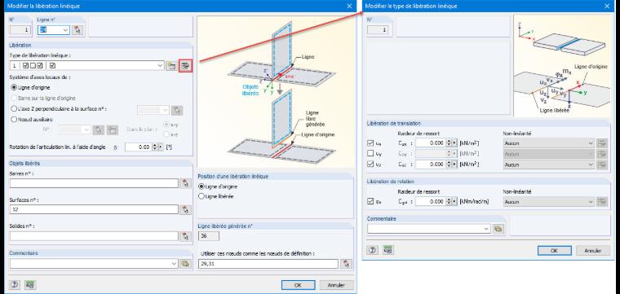Toggle uz translation release checkbox

click(370, 165)
